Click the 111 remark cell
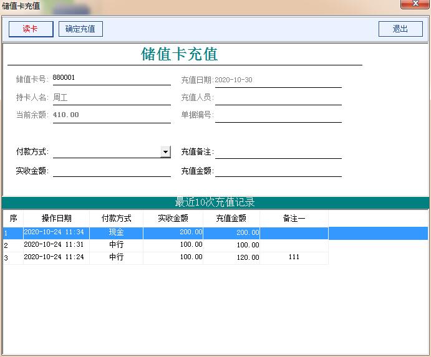Viewport: 431px width, 357px height. pos(294,258)
